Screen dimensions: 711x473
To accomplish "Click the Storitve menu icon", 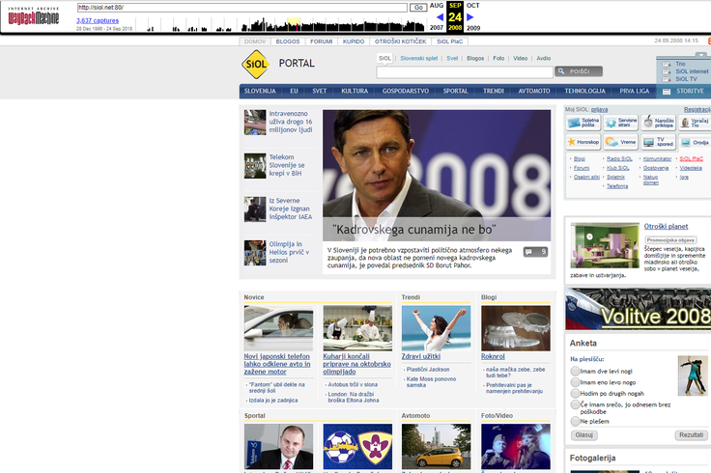I will tap(667, 92).
